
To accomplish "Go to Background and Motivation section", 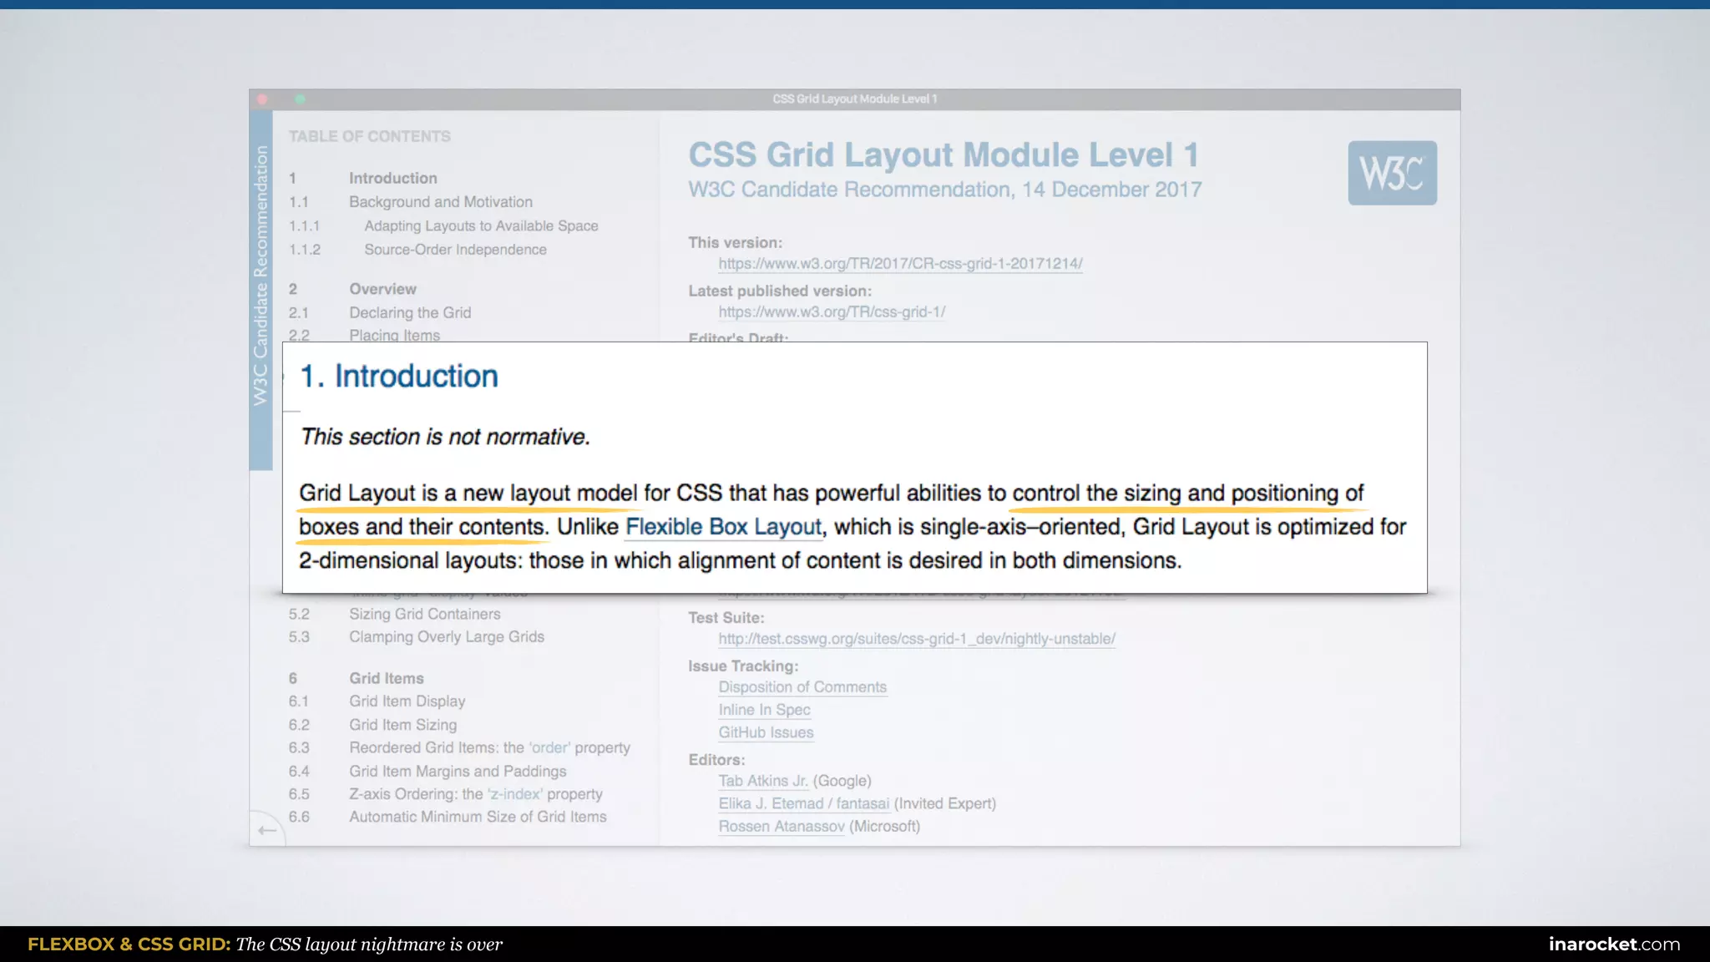I will click(440, 202).
